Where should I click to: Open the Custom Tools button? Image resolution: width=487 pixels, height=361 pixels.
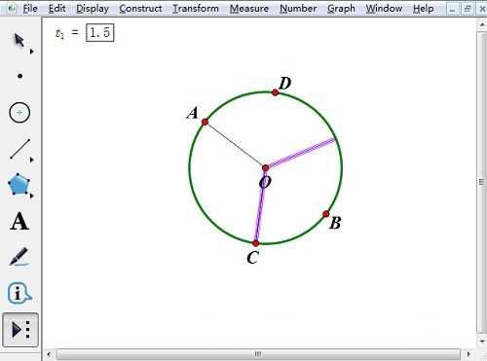[20, 330]
